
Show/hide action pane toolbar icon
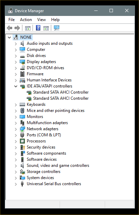(46, 28)
